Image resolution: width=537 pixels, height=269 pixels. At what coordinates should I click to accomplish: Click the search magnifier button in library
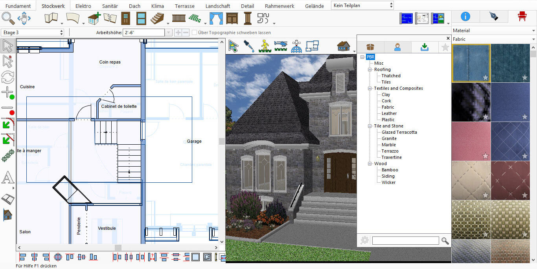click(x=445, y=241)
